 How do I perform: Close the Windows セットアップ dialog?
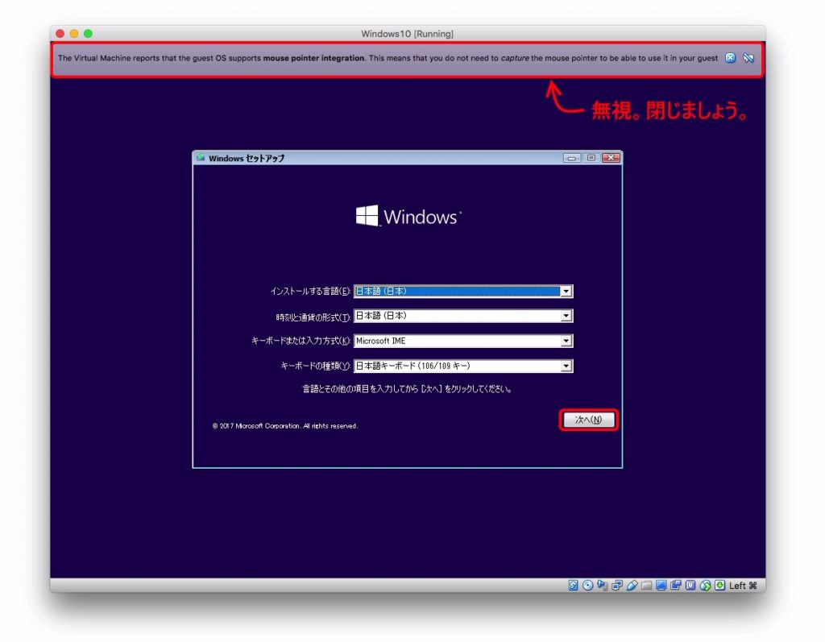tap(611, 158)
